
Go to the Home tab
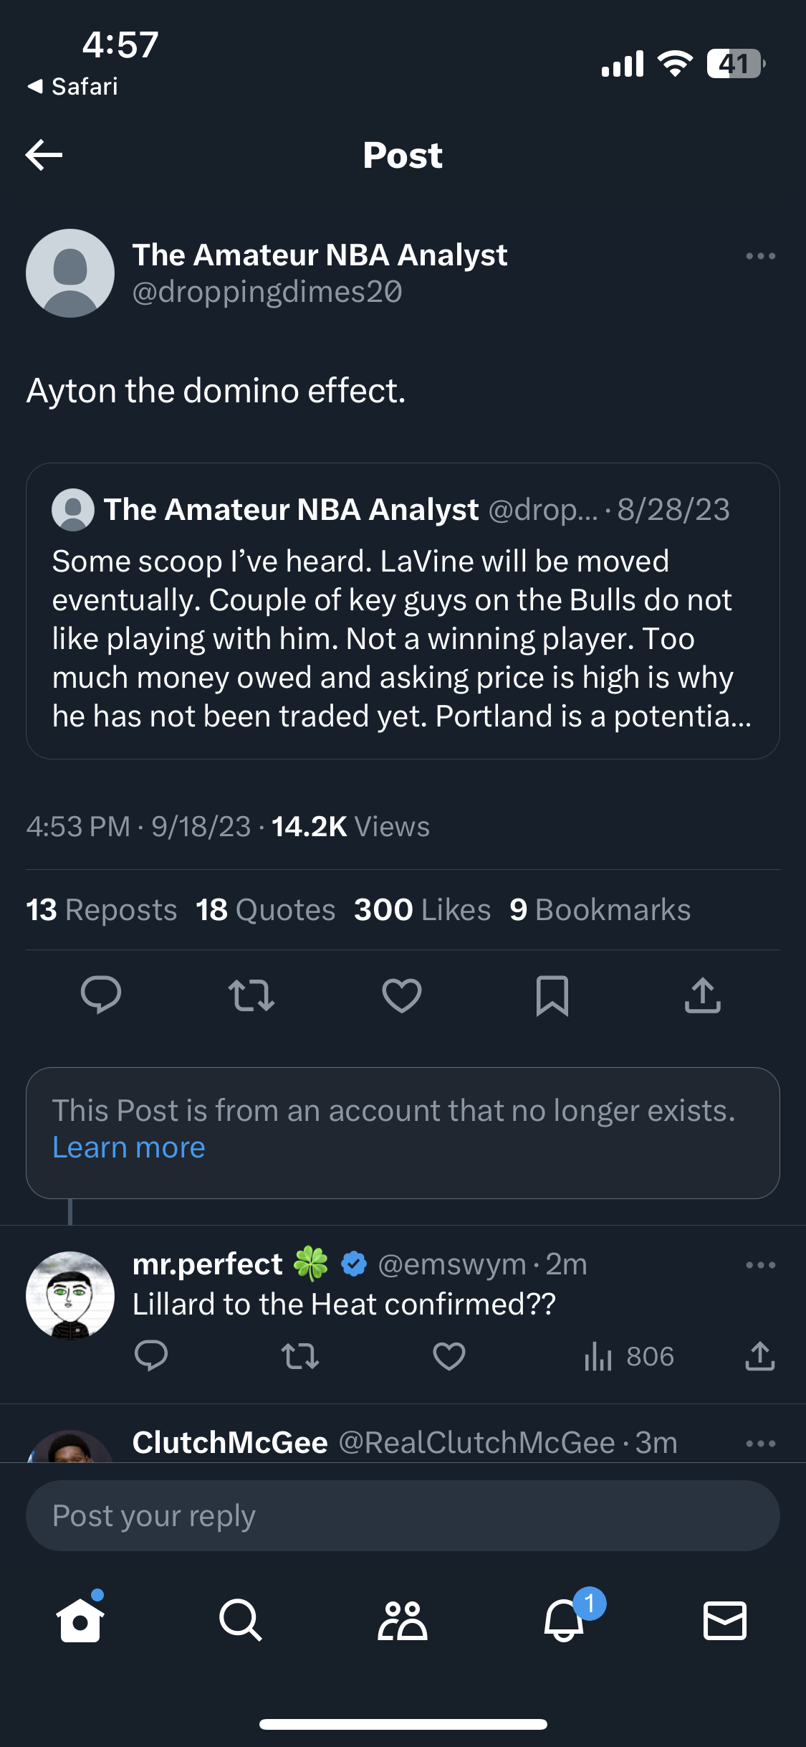[x=80, y=1619]
